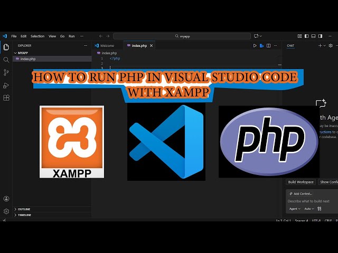Click the Build Workspace button

pyautogui.click(x=301, y=182)
